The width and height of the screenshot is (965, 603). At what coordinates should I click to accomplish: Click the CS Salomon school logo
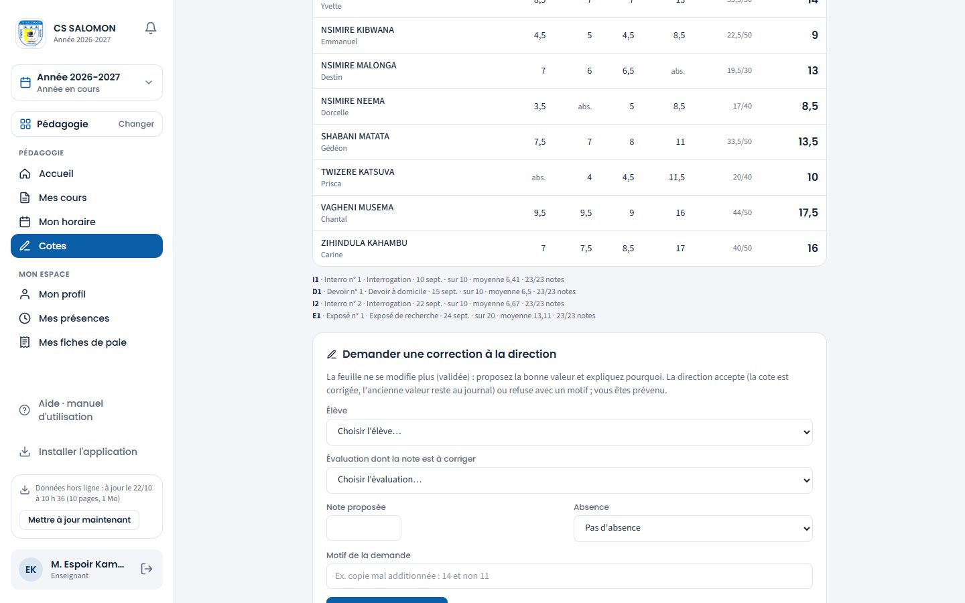click(31, 33)
